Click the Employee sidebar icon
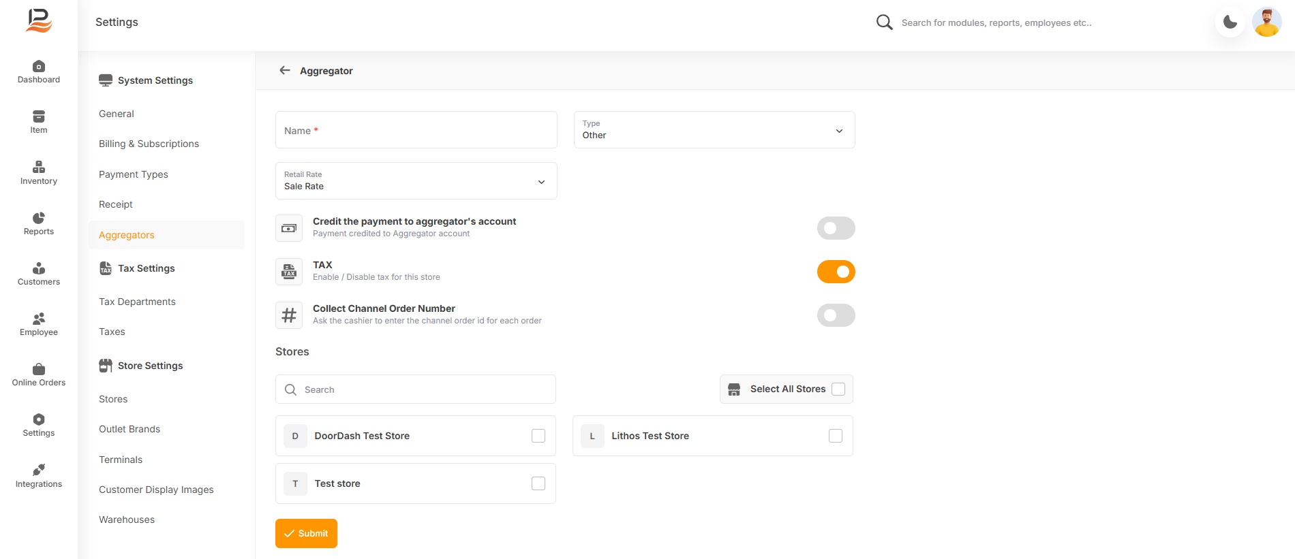This screenshot has height=559, width=1295. 39,319
